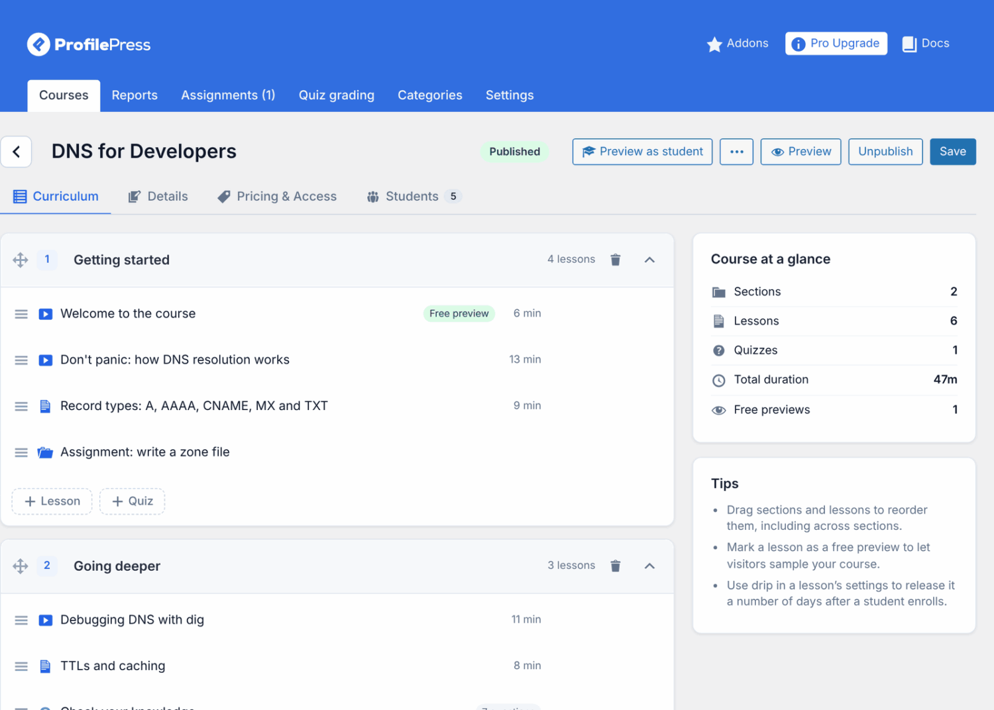This screenshot has height=710, width=994.
Task: Collapse the Getting started section
Action: pyautogui.click(x=649, y=260)
